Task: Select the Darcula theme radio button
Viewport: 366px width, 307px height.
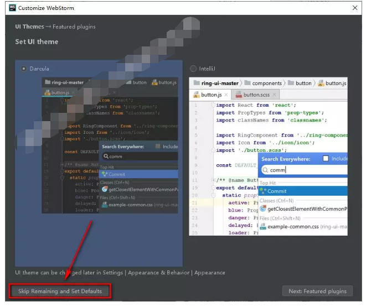Action: pos(24,69)
